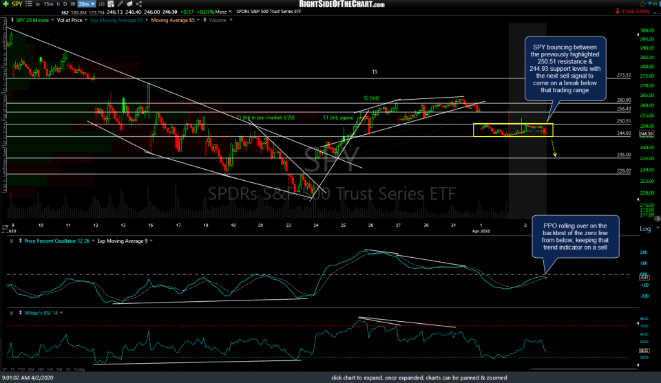The width and height of the screenshot is (661, 383).
Task: Select the 15m timeframe
Action: point(48,4)
